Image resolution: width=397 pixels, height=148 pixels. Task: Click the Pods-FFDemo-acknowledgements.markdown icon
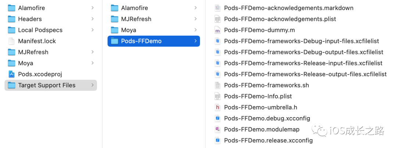217,8
